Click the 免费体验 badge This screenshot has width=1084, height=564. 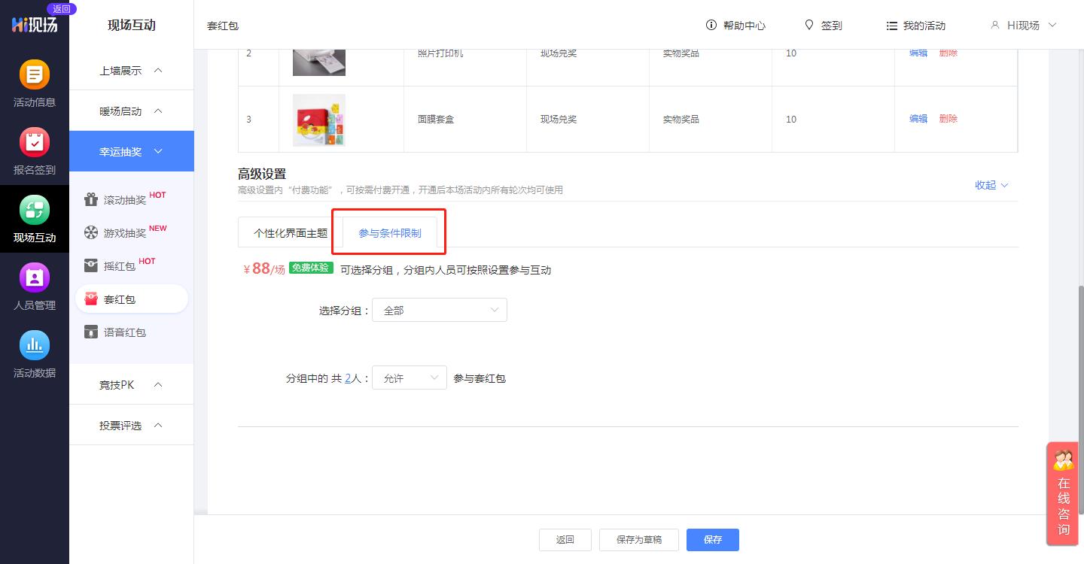(310, 267)
